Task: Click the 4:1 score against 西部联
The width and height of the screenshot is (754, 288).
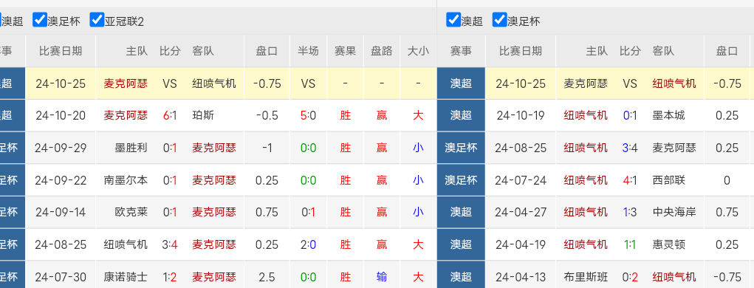Action: pos(630,180)
